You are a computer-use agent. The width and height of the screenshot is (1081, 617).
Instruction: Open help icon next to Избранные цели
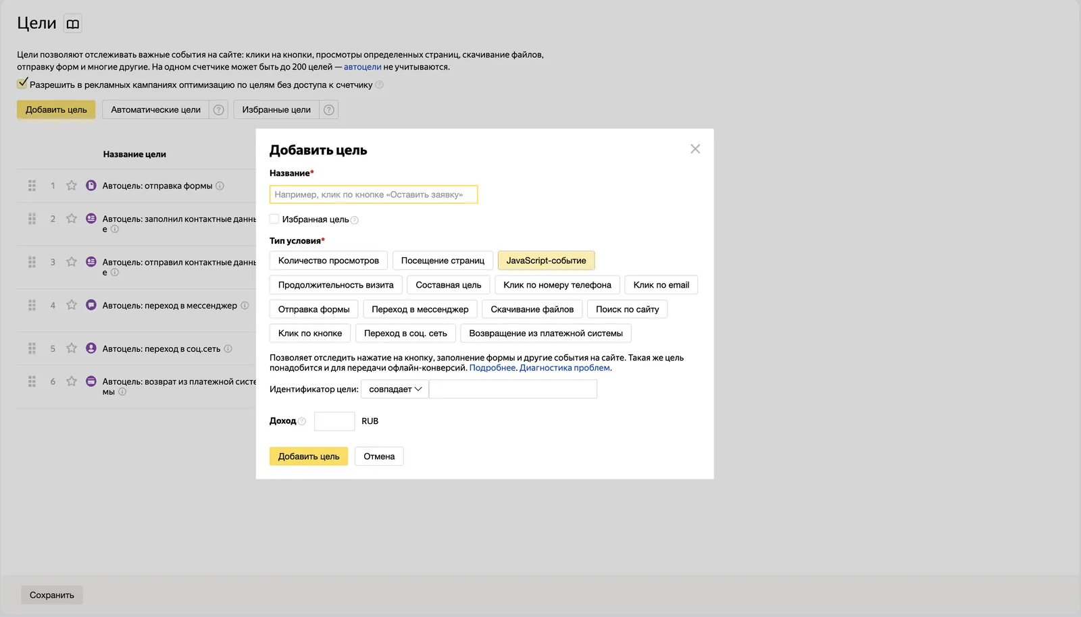pos(329,110)
